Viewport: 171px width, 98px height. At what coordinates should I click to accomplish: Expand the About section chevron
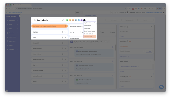[65, 37]
